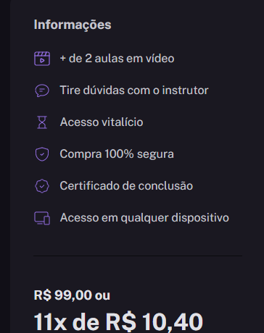264x333 pixels.
Task: Click 'Compra 100% segura' text
Action: point(117,154)
